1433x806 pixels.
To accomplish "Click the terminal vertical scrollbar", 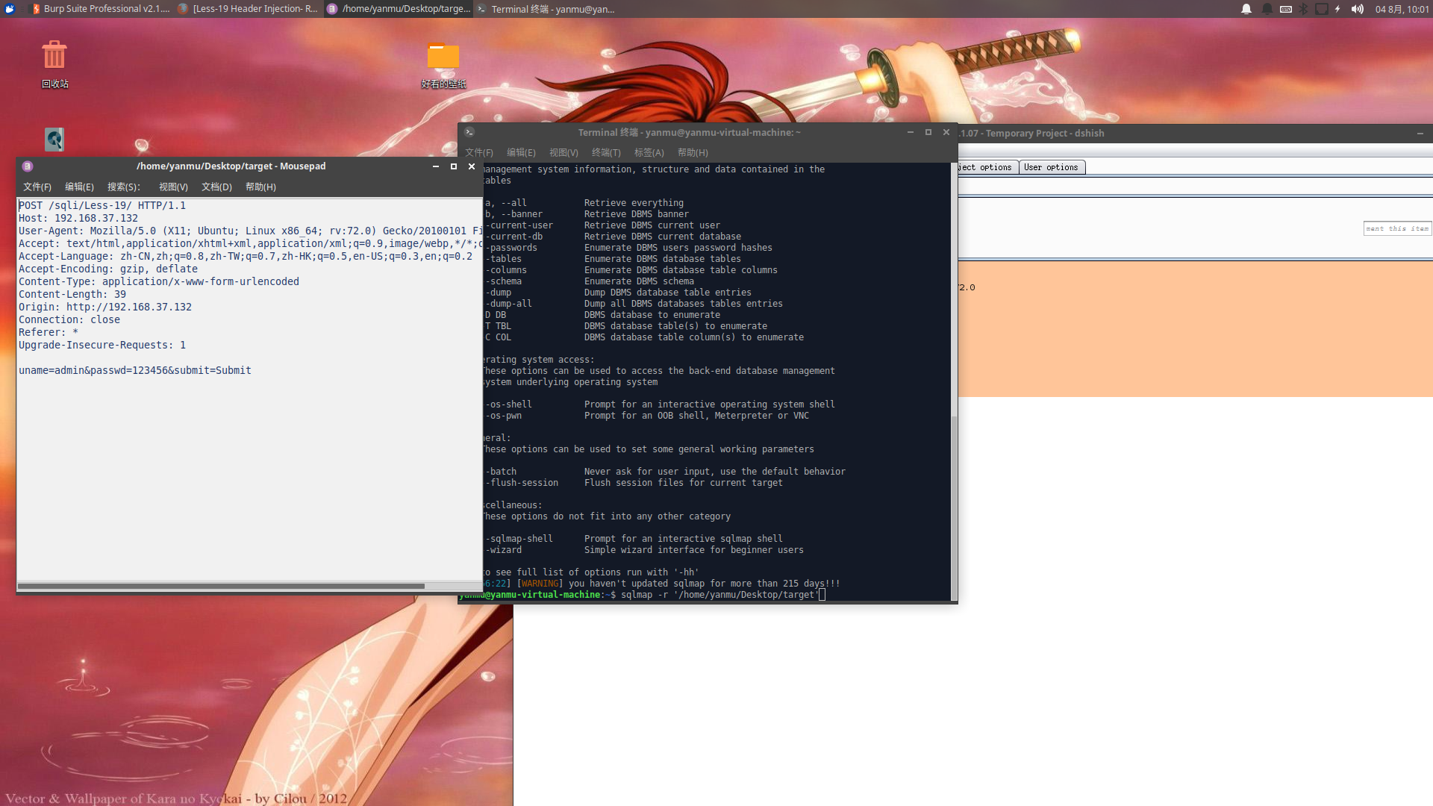I will (954, 507).
